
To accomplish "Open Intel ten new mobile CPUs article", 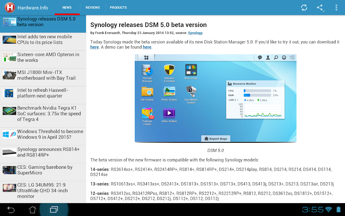I will tap(43, 42).
